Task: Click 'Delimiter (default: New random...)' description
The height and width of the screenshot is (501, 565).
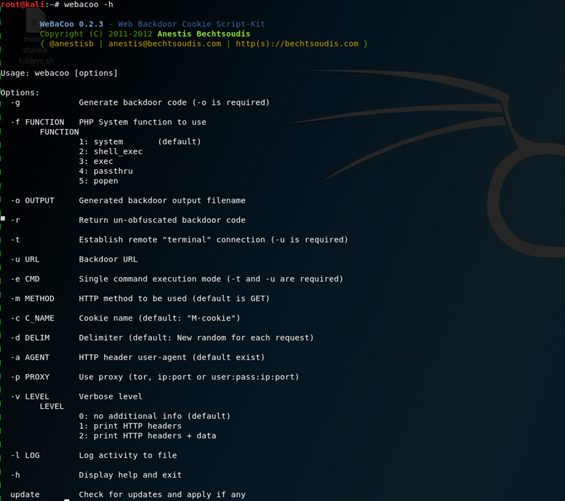Action: point(196,338)
